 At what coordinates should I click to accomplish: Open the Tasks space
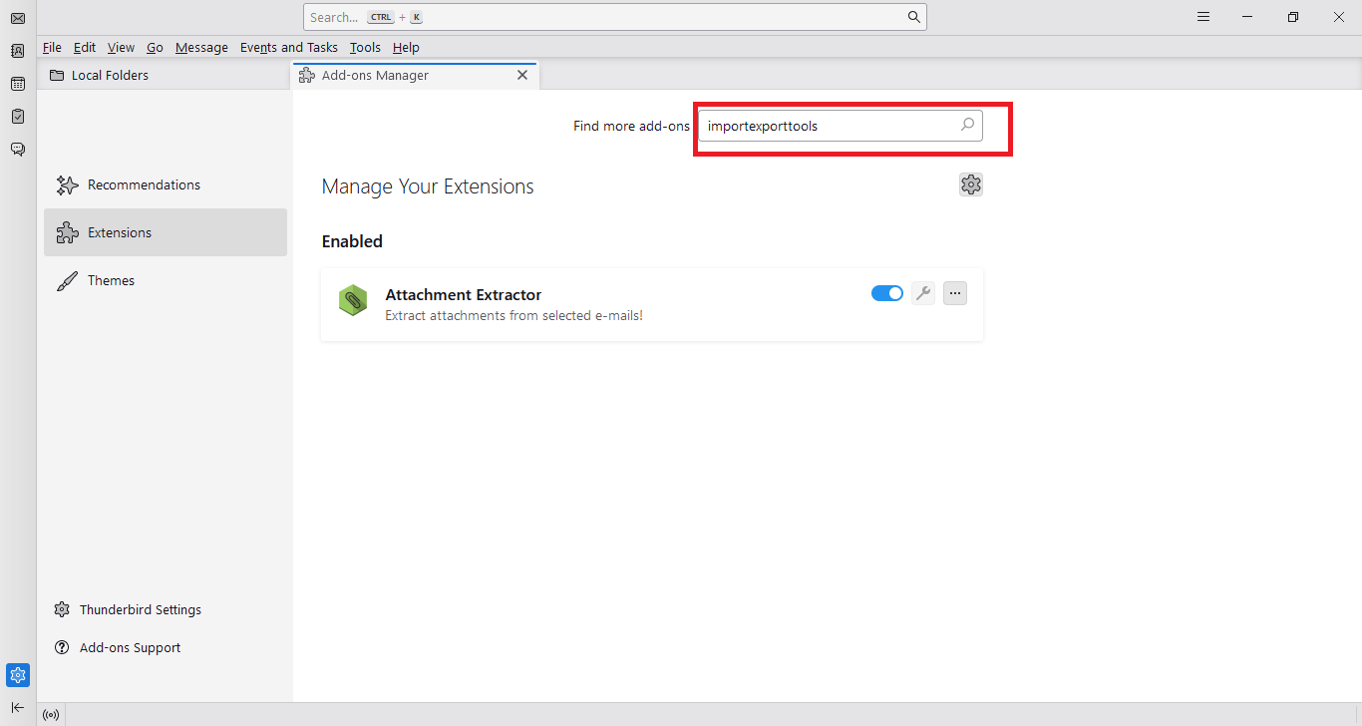click(x=18, y=117)
